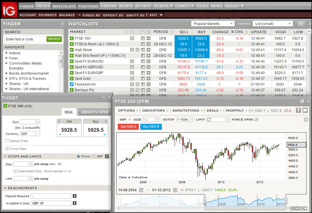Click the chart comment speech bubble icon
Image resolution: width=312 pixels, height=213 pixels.
click(305, 110)
